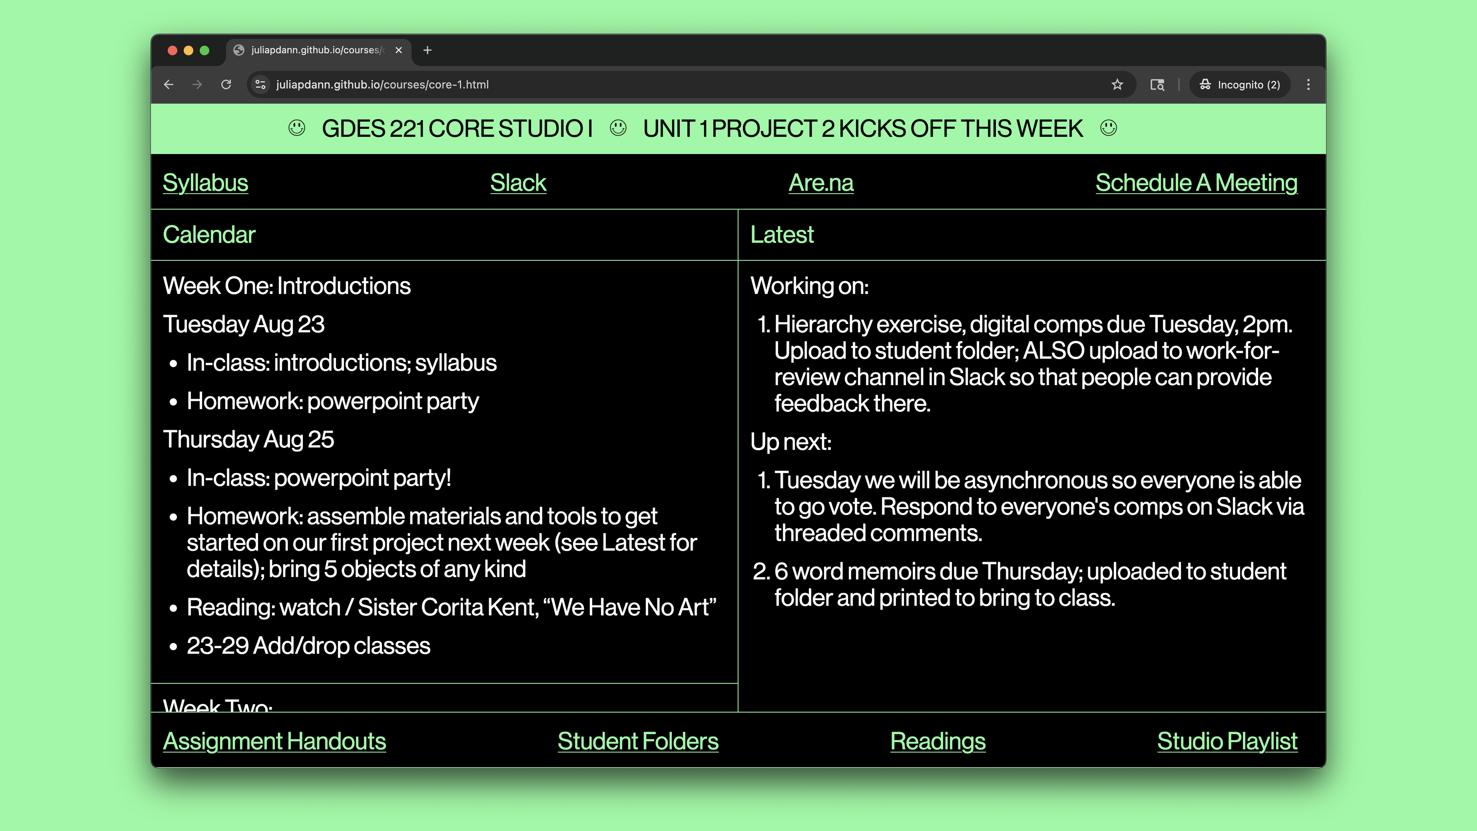This screenshot has height=831, width=1477.
Task: Open the Readings link
Action: coord(937,741)
